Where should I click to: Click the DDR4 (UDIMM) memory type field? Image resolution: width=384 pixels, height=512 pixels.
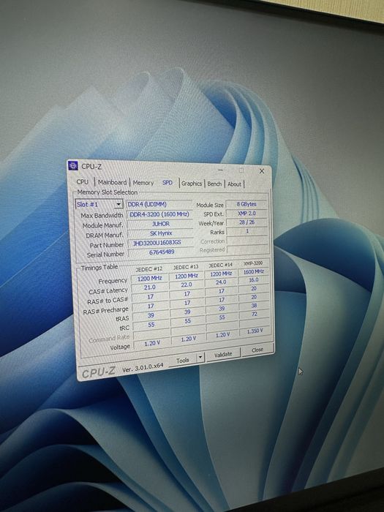pyautogui.click(x=159, y=204)
